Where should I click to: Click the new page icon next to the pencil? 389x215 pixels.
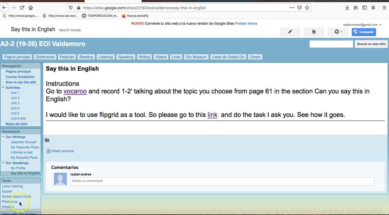tap(314, 32)
